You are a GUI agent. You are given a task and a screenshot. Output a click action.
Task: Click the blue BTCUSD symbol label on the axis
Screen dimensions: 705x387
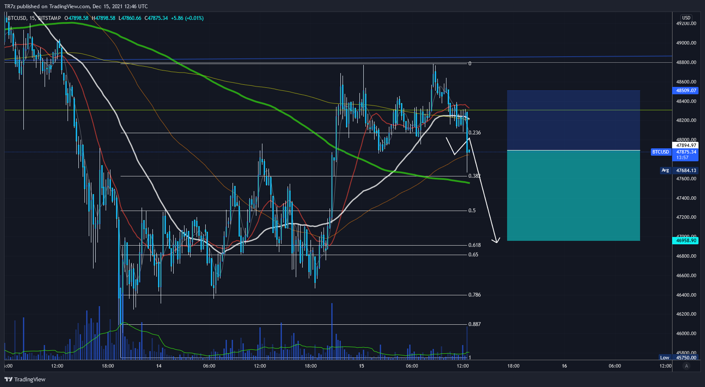[x=661, y=152]
